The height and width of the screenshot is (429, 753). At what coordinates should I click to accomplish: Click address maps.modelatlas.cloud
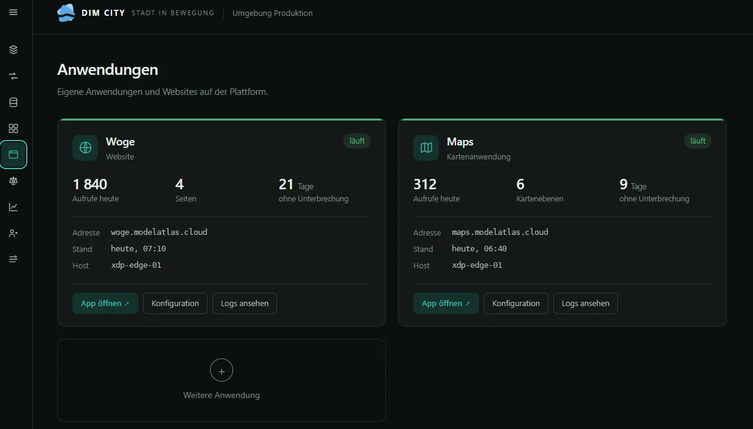click(x=500, y=232)
